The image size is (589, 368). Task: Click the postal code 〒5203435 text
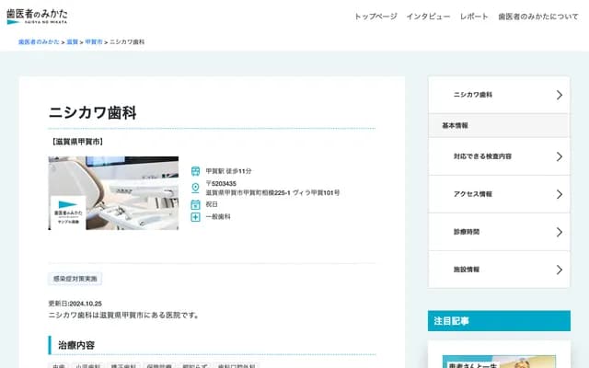coord(221,184)
